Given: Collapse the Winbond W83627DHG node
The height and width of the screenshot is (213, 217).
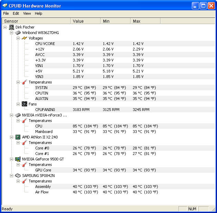Looking at the screenshot, I should pos(12,33).
